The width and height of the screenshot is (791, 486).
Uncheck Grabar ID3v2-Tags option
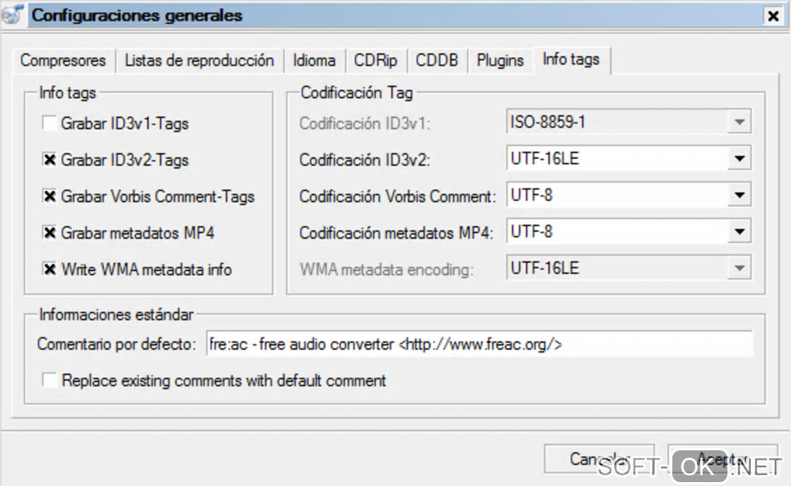point(50,160)
